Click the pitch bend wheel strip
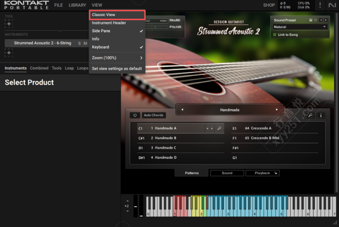The image size is (339, 227). (136, 206)
